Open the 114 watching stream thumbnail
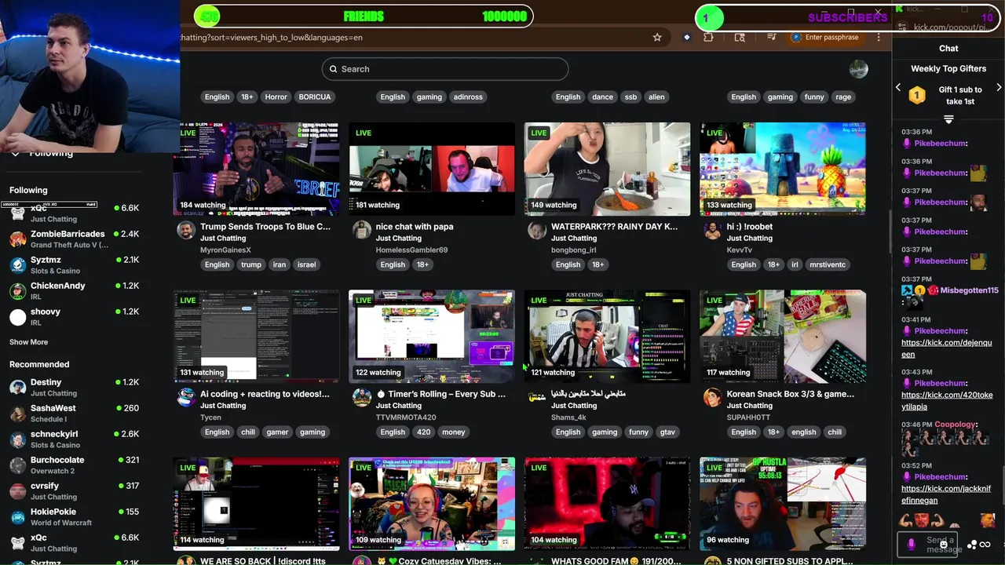The height and width of the screenshot is (565, 1005). click(x=257, y=504)
